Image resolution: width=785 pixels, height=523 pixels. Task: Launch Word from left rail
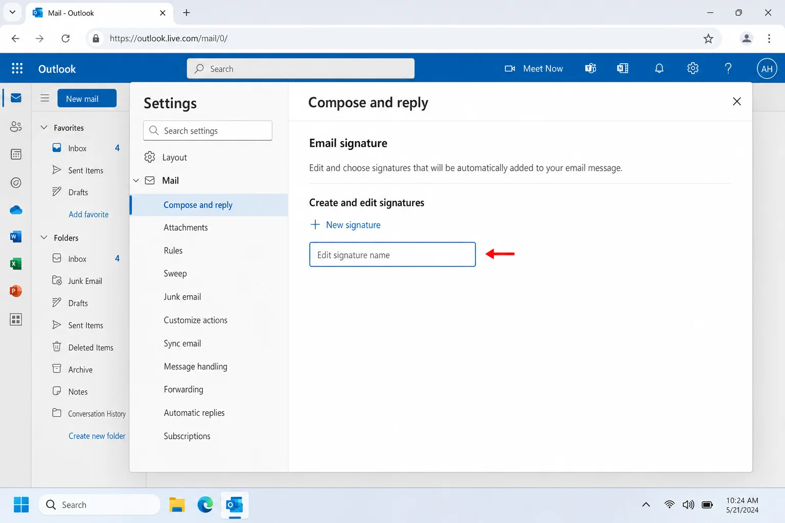[16, 236]
